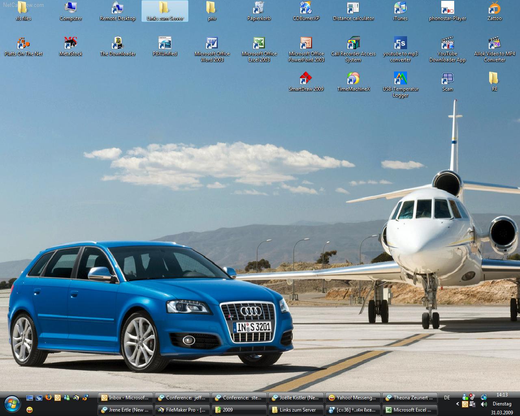Click Show Desktop in Quick Launch
Viewport: 520px width, 416px height.
(30, 398)
